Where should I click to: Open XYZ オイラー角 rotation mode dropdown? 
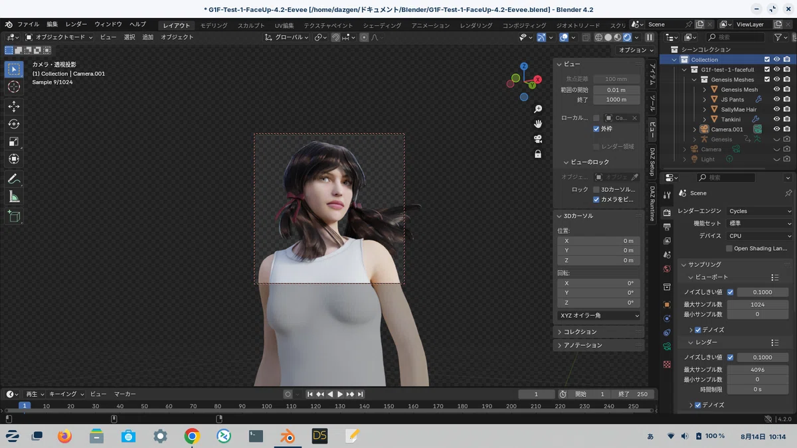[x=599, y=316]
